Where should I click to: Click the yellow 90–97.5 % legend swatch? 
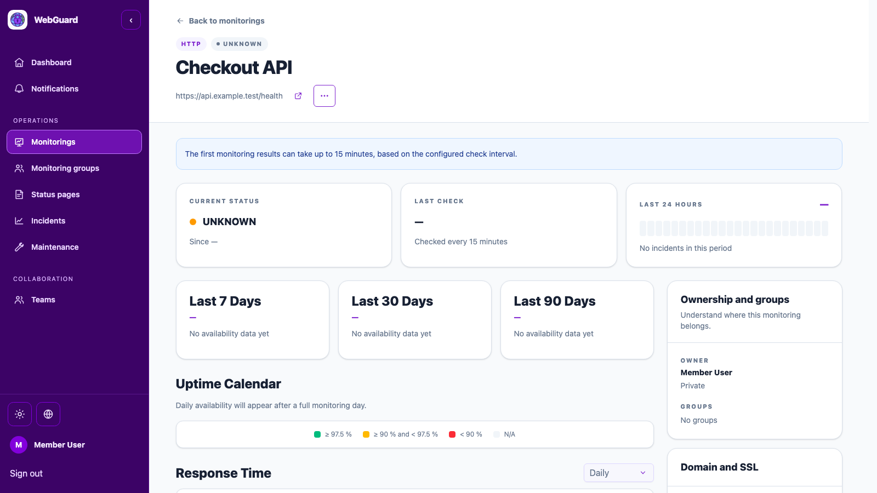366,434
